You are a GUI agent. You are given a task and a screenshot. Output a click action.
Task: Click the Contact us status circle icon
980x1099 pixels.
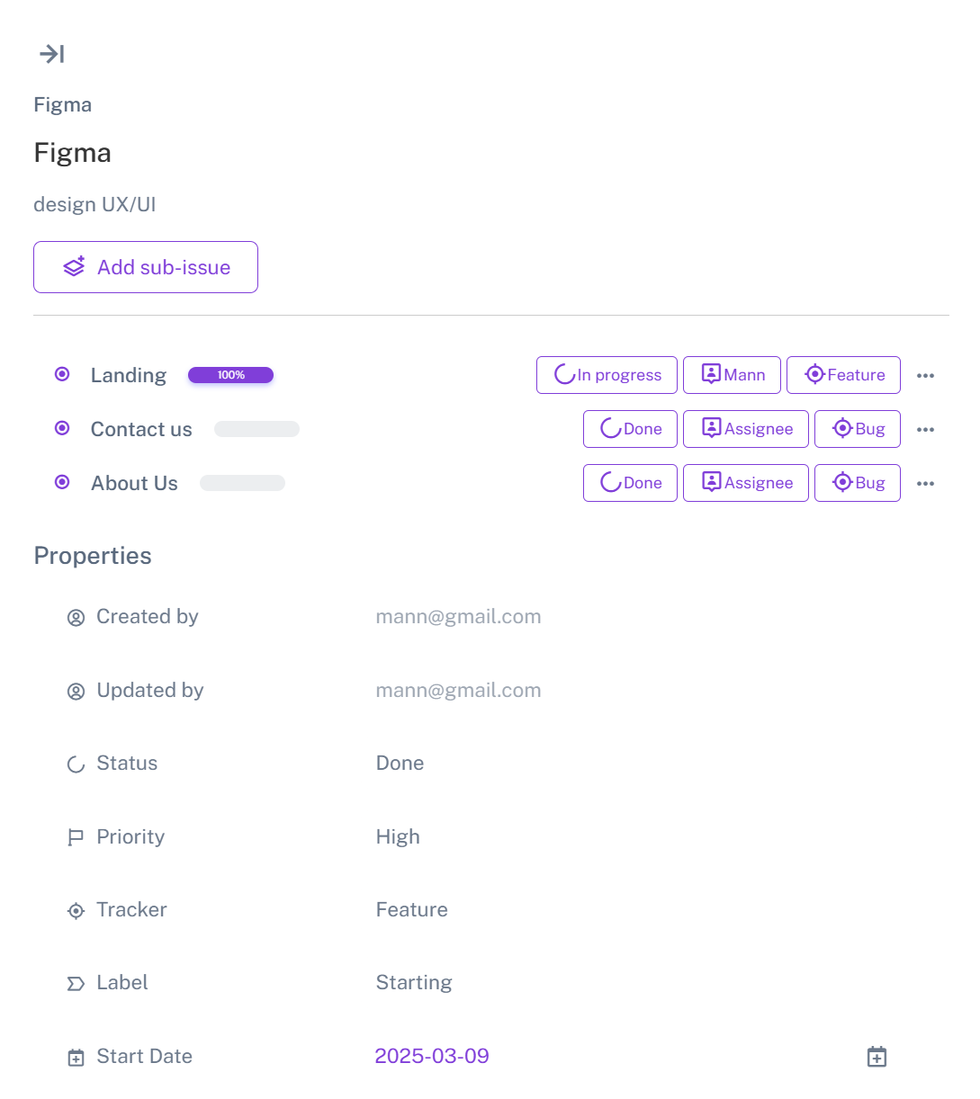coord(62,428)
